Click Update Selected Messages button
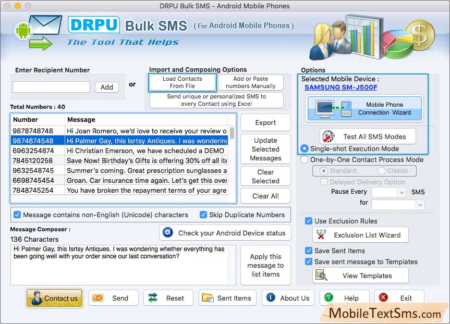Image resolution: width=450 pixels, height=324 pixels. point(265,149)
